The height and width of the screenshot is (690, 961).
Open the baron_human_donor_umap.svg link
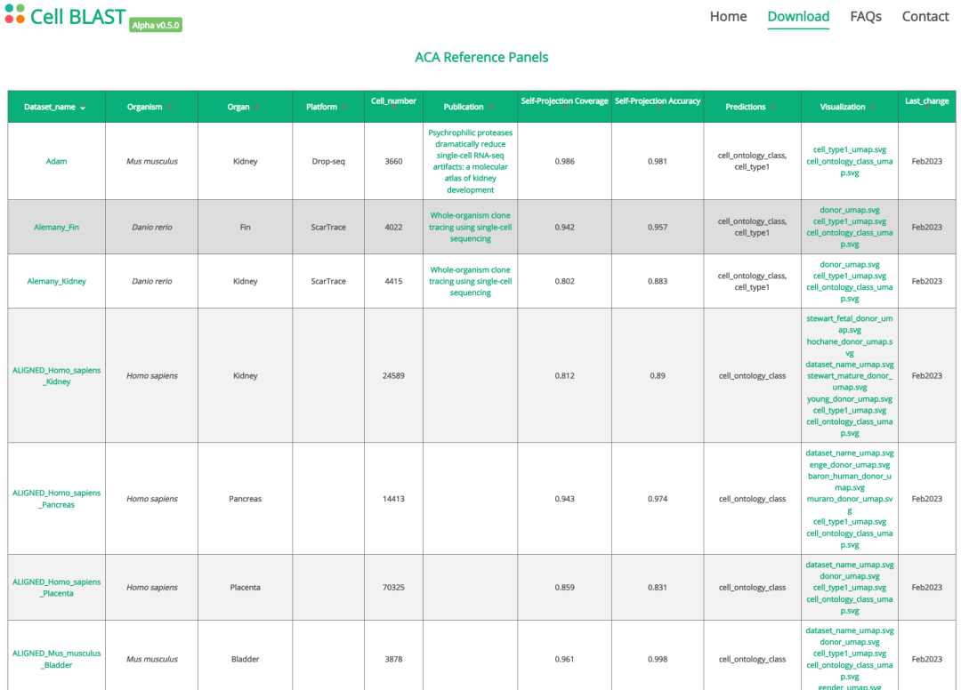[850, 482]
